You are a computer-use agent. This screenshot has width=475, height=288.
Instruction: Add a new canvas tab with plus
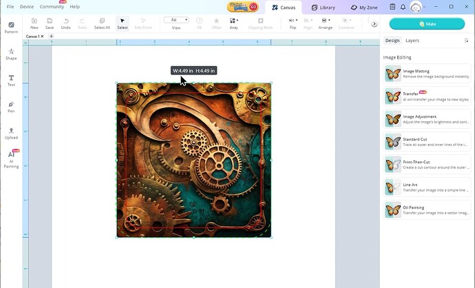51,36
